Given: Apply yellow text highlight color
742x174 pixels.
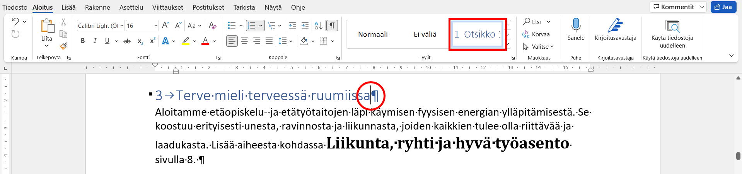Looking at the screenshot, I should coord(186,41).
